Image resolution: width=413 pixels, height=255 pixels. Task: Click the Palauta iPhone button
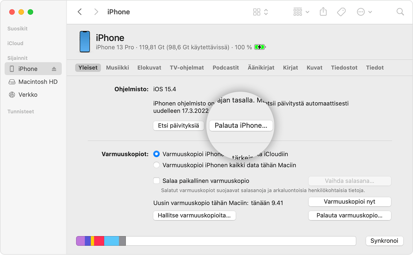(241, 125)
